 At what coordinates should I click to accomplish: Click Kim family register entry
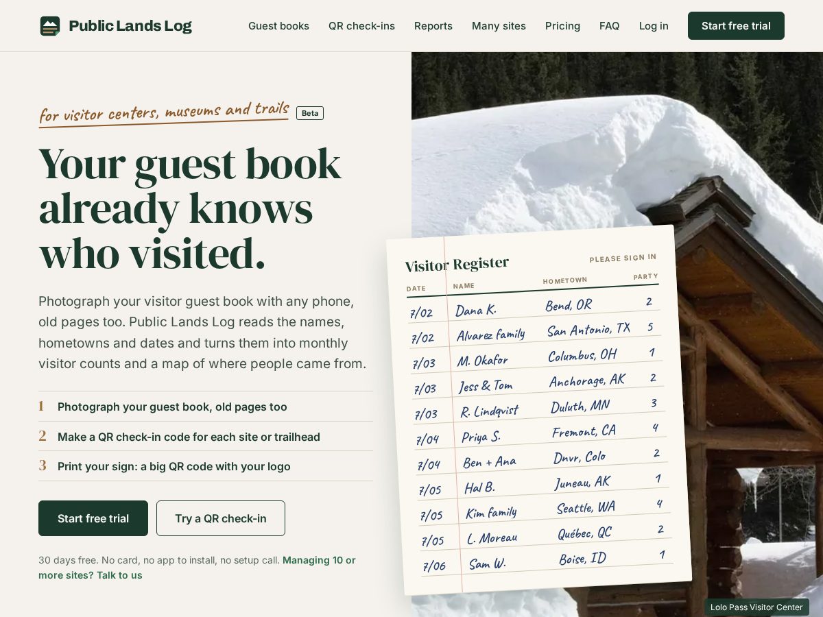(x=491, y=513)
